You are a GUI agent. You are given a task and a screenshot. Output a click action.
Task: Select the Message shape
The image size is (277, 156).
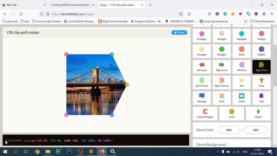click(202, 98)
